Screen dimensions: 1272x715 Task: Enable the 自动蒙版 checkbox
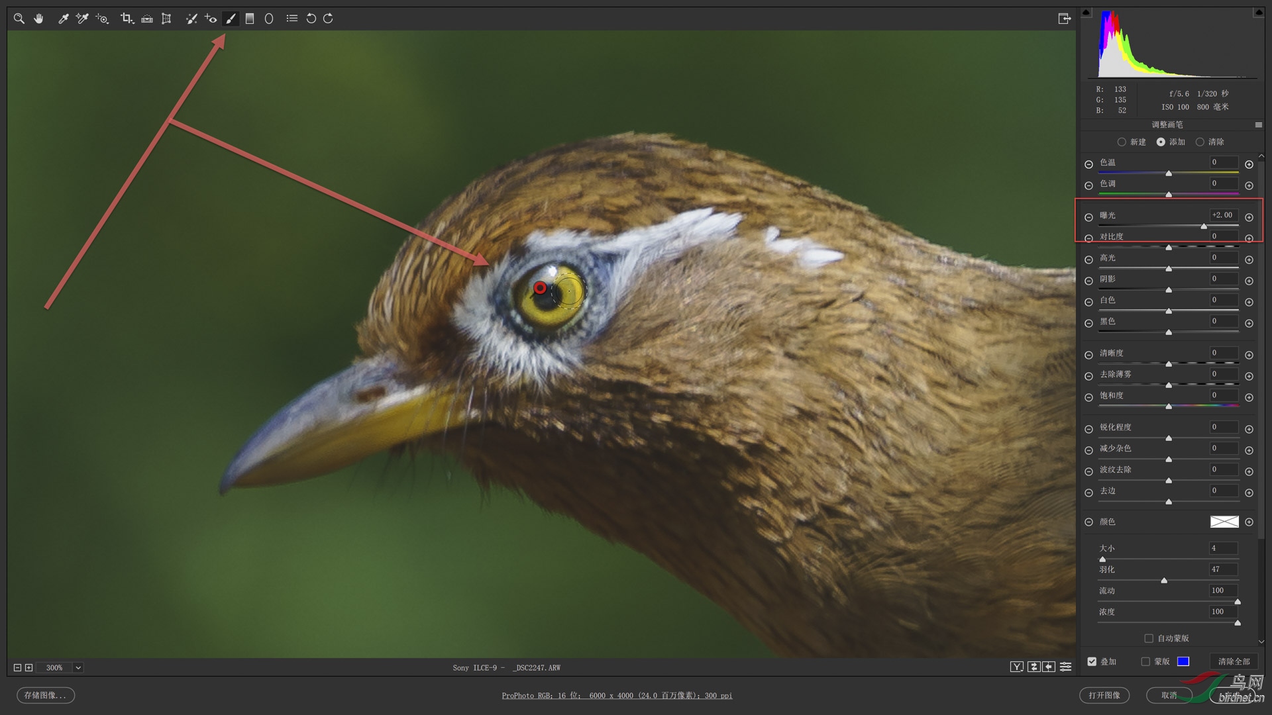[1149, 638]
